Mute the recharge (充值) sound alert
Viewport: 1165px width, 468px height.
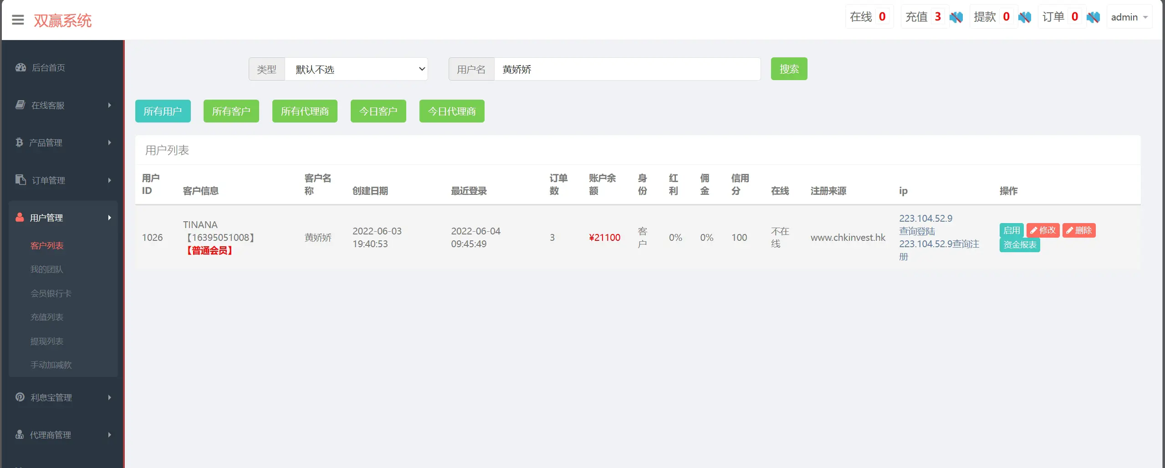point(956,17)
